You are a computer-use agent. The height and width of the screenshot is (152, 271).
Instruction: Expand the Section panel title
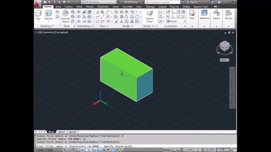pyautogui.click(x=149, y=26)
